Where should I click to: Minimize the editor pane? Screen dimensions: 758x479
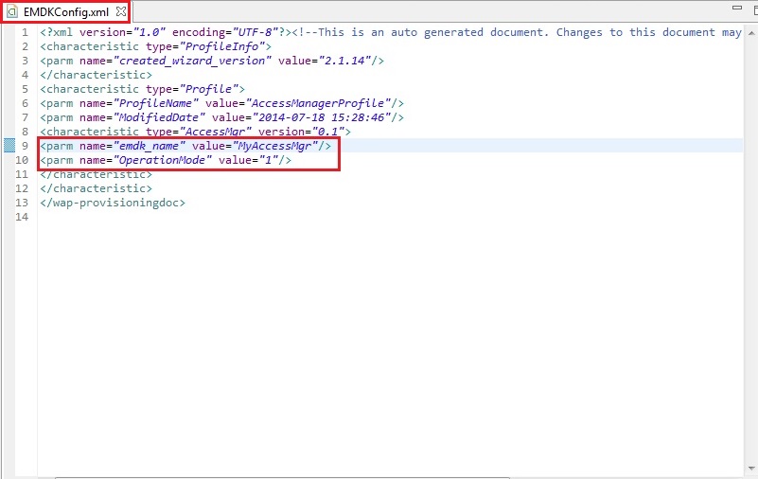coord(735,8)
